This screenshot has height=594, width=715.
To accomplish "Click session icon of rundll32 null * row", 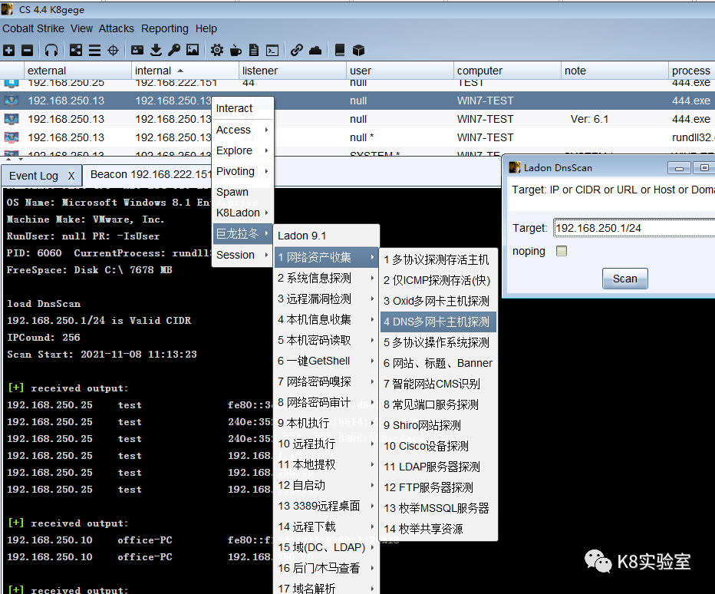I will [12, 137].
